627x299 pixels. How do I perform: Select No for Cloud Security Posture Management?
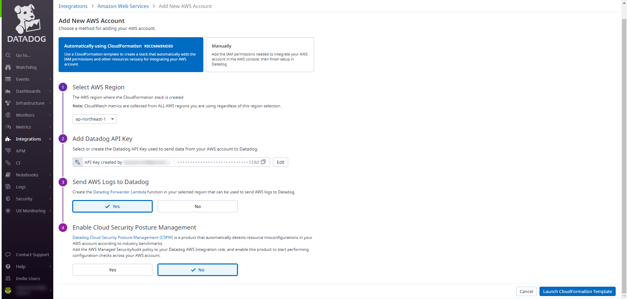click(198, 270)
